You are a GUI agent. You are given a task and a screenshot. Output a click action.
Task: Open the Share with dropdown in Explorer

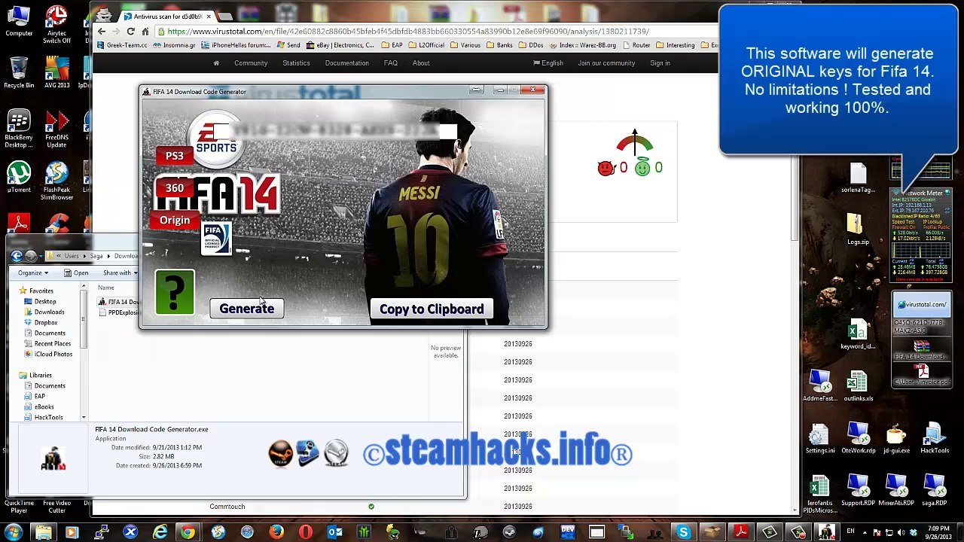(119, 273)
